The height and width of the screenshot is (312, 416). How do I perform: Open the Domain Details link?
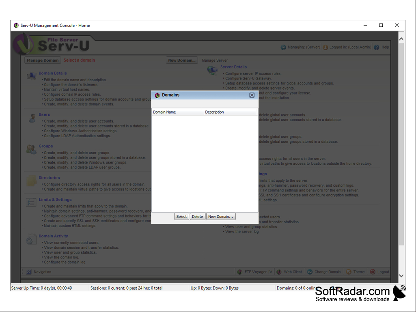pos(53,73)
